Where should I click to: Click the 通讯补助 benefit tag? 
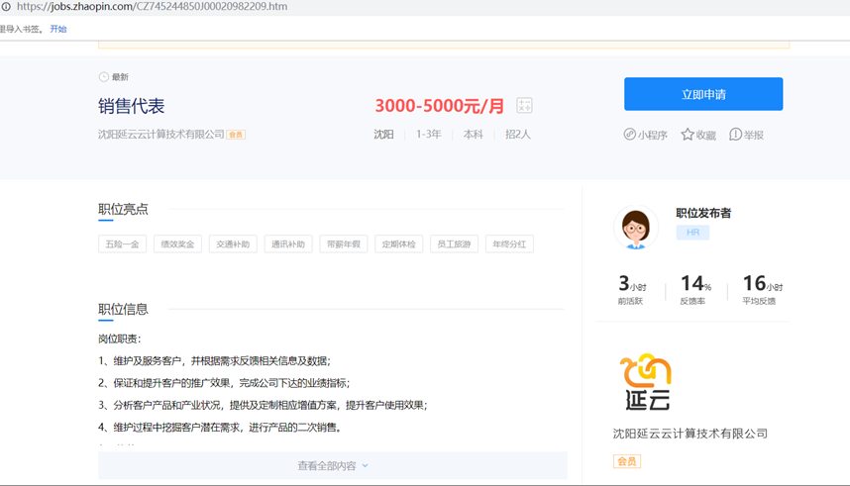click(288, 243)
